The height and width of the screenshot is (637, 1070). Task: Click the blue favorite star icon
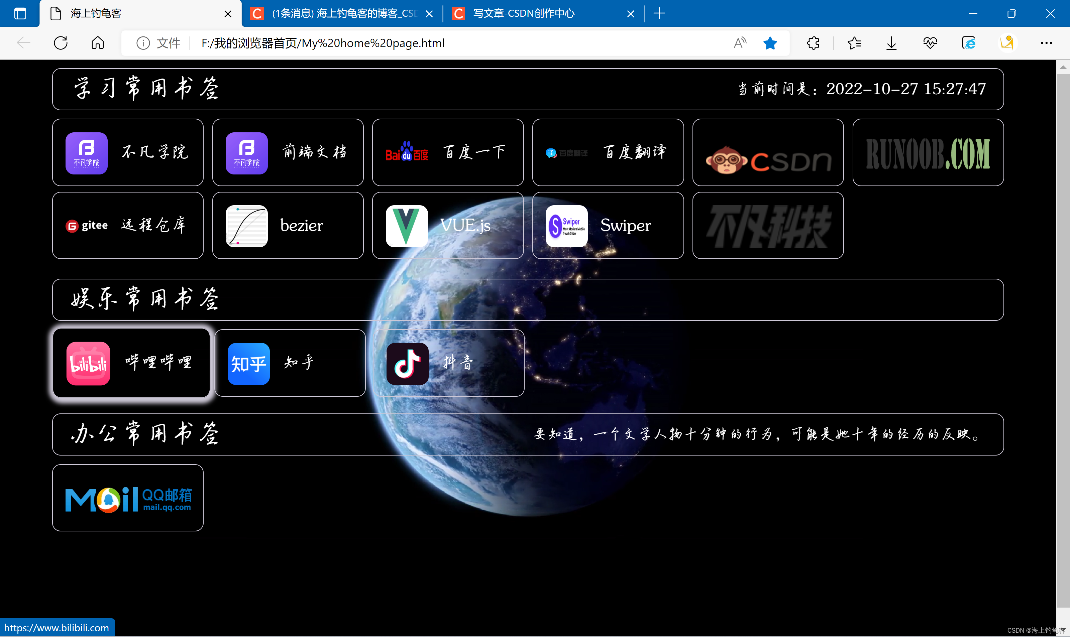pyautogui.click(x=770, y=43)
